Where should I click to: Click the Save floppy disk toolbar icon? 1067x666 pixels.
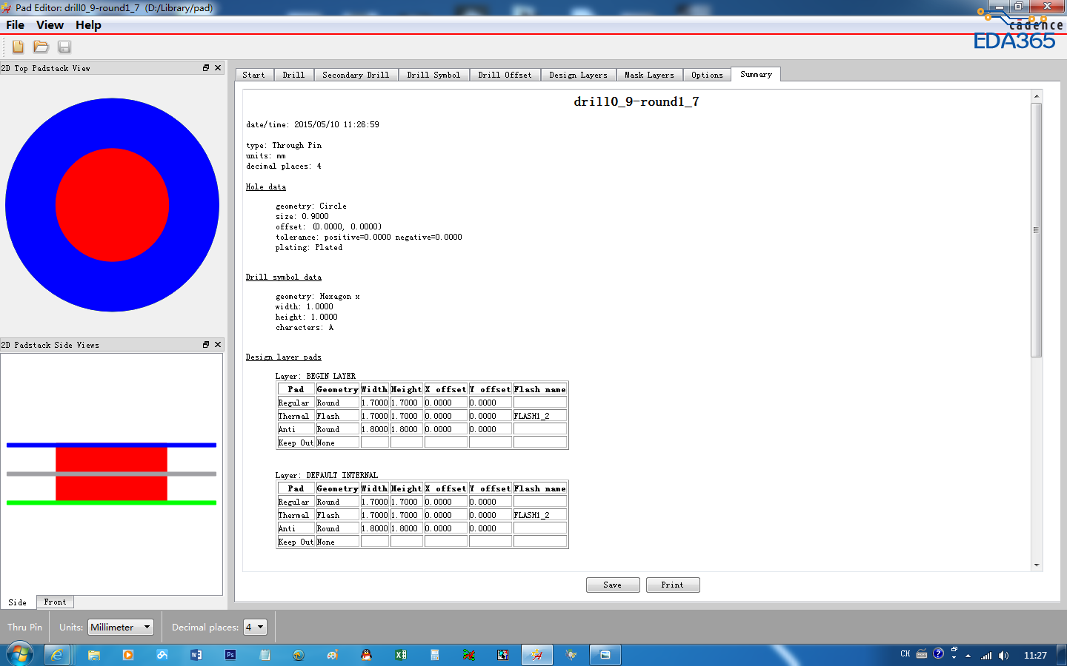(x=64, y=47)
